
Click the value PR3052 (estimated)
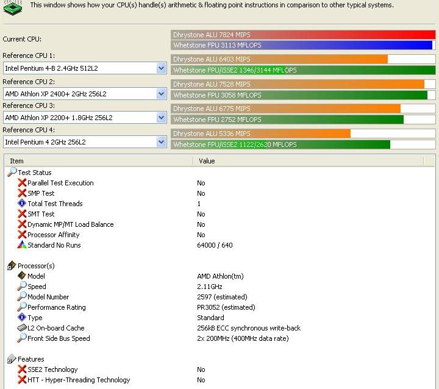(x=226, y=307)
